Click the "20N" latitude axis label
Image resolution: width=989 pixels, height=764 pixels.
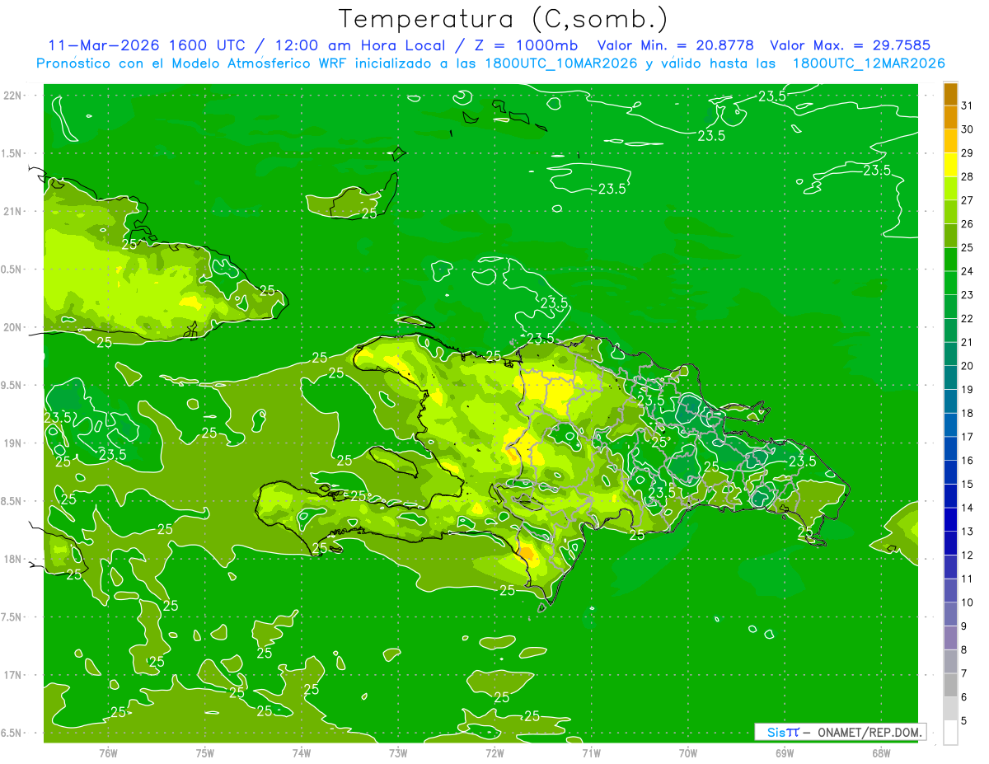click(x=12, y=327)
